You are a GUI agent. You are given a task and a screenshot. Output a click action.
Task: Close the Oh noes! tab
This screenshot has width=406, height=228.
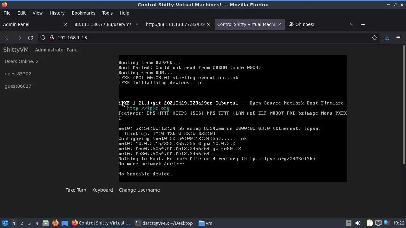(x=351, y=24)
